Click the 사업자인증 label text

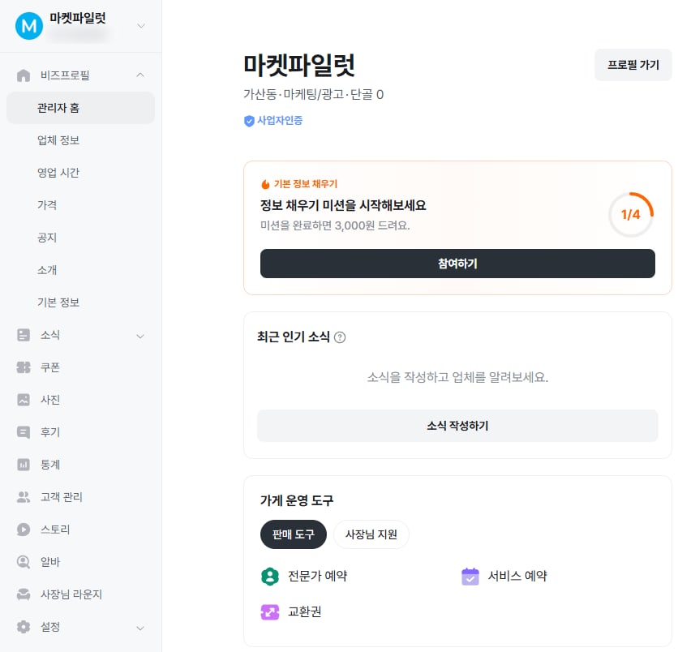coord(280,121)
